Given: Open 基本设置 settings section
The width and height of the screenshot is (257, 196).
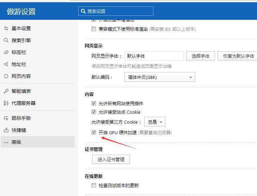Looking at the screenshot, I should click(x=21, y=28).
